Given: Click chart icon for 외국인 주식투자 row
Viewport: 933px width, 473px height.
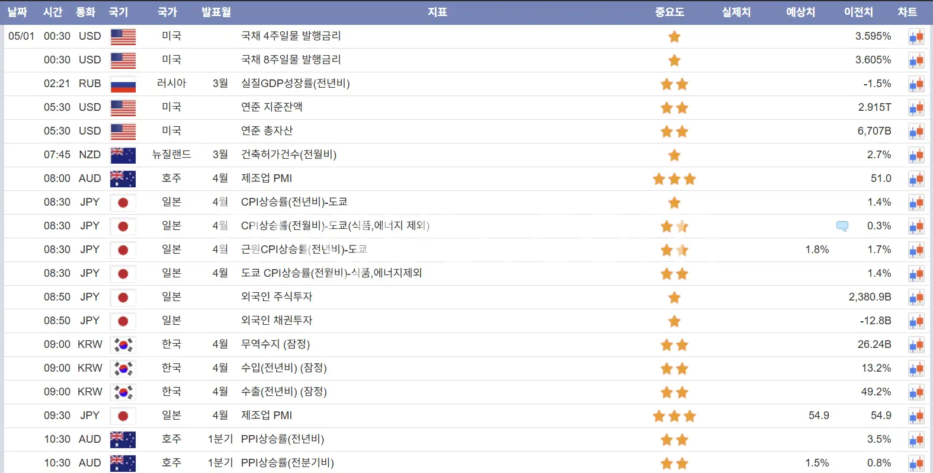Looking at the screenshot, I should [916, 298].
